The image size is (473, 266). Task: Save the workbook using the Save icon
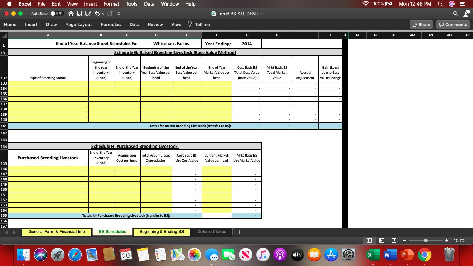coord(80,13)
